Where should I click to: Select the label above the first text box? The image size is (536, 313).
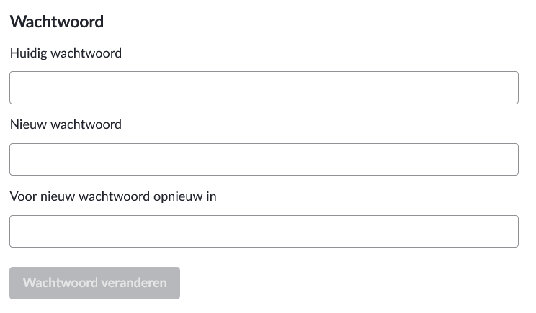click(x=66, y=53)
